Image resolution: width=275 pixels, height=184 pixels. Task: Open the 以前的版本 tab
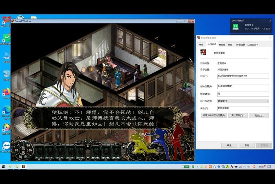[x=253, y=45]
